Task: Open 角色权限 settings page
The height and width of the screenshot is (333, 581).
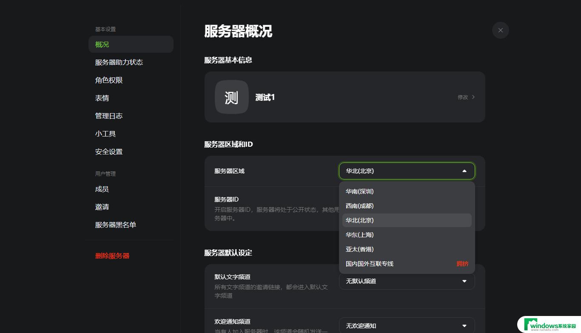Action: 131,80
